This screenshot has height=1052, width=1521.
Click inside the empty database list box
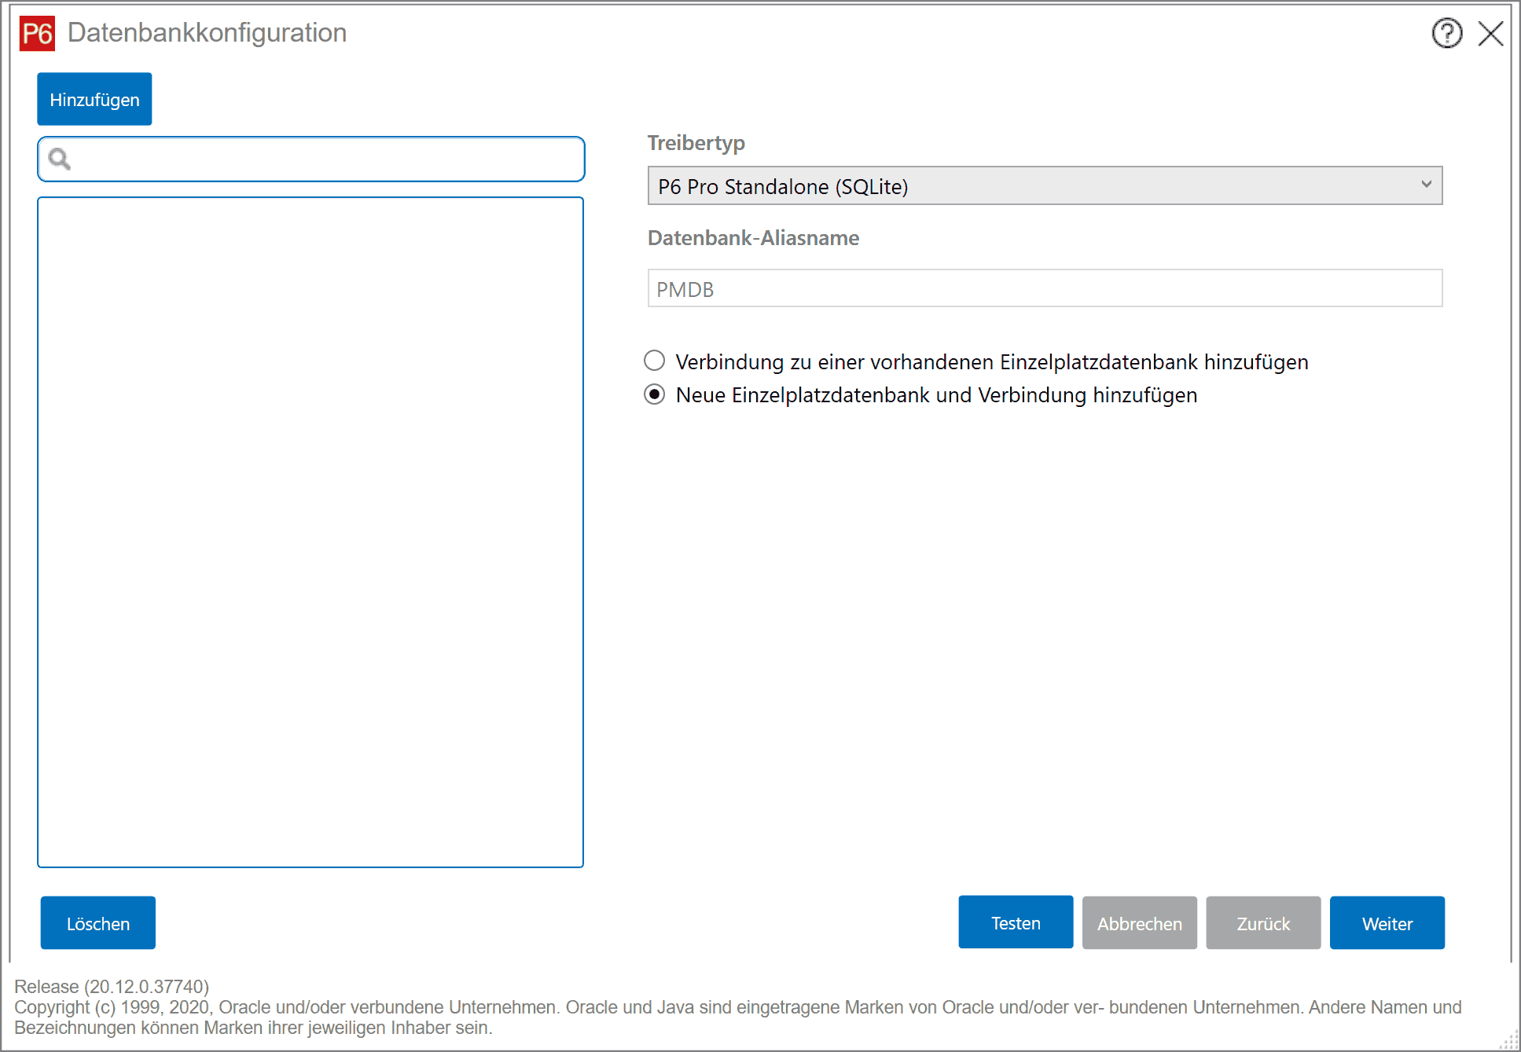click(310, 532)
